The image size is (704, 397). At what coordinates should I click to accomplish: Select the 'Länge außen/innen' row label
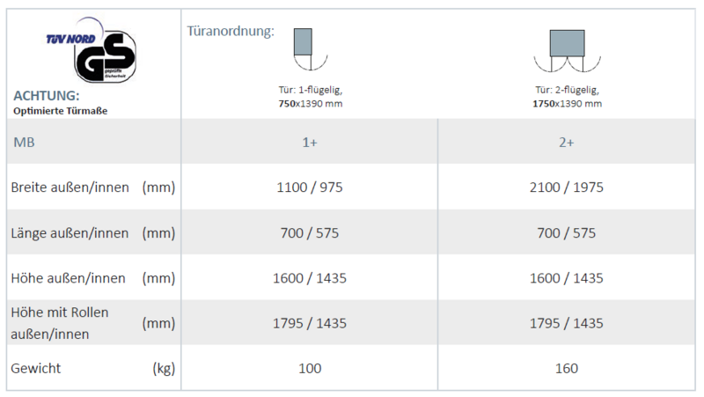click(70, 233)
